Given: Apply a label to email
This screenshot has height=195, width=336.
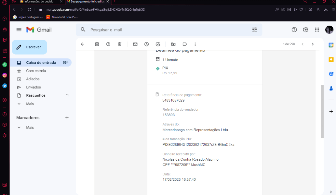Looking at the screenshot, I should (x=185, y=44).
